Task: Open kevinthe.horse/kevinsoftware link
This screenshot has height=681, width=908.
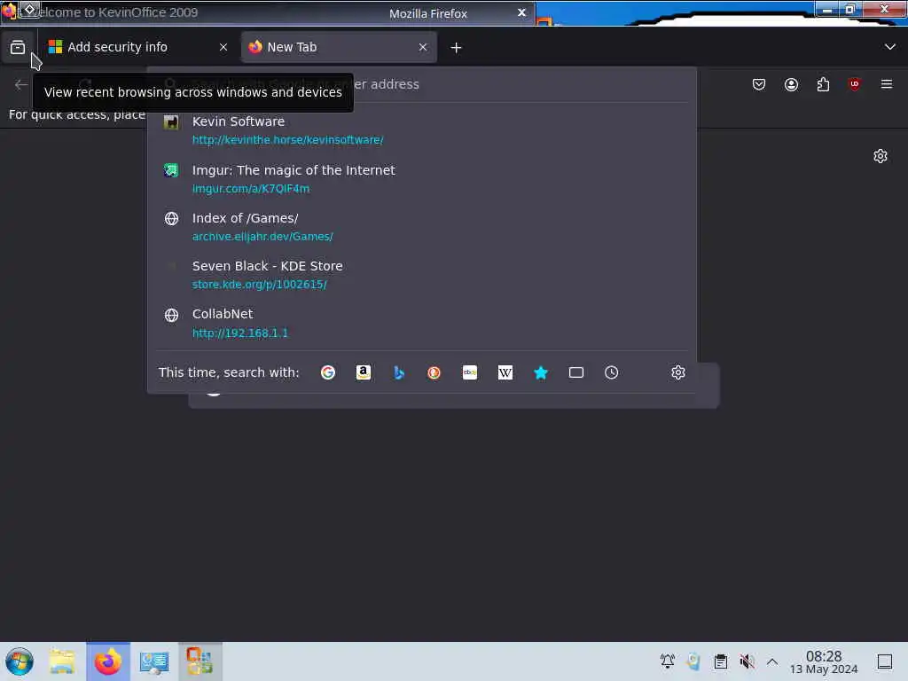Action: [x=288, y=140]
